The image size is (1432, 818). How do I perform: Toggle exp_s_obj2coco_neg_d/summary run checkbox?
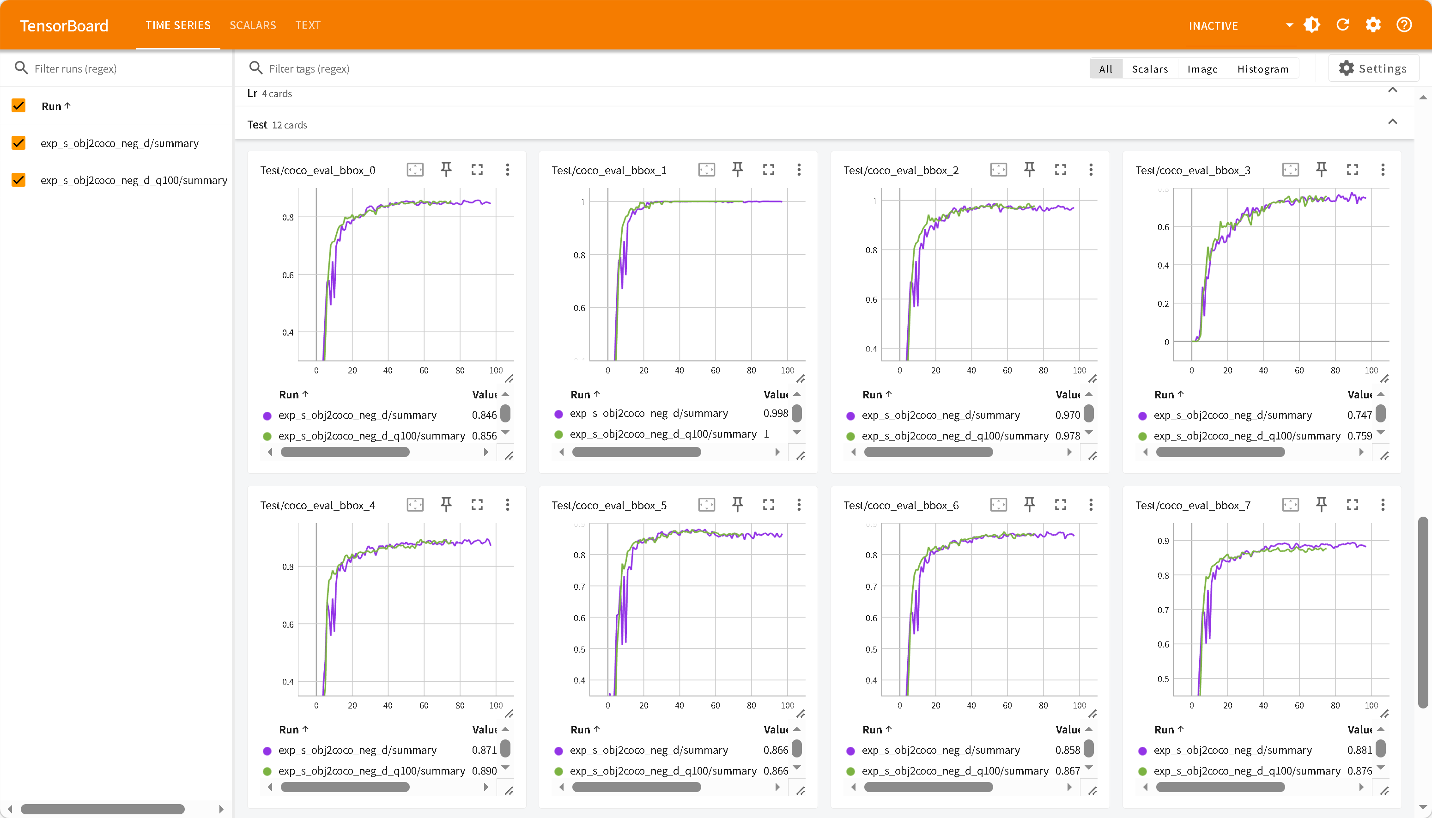click(x=18, y=143)
